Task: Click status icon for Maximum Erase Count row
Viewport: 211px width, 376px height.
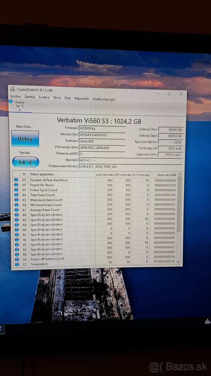Action: 16,200
